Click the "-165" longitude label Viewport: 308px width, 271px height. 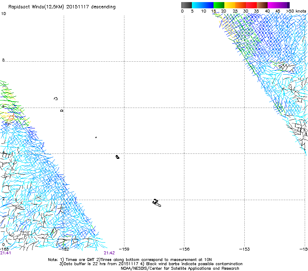point(4,249)
